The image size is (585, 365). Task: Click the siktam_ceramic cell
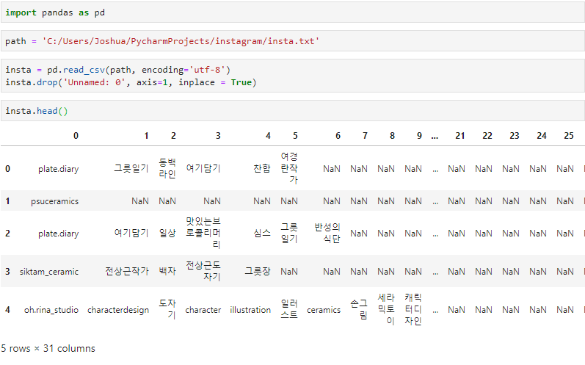click(x=49, y=272)
